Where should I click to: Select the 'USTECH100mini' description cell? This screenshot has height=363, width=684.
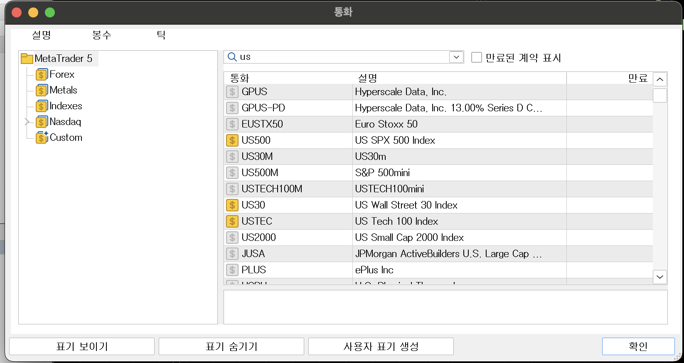click(x=459, y=189)
